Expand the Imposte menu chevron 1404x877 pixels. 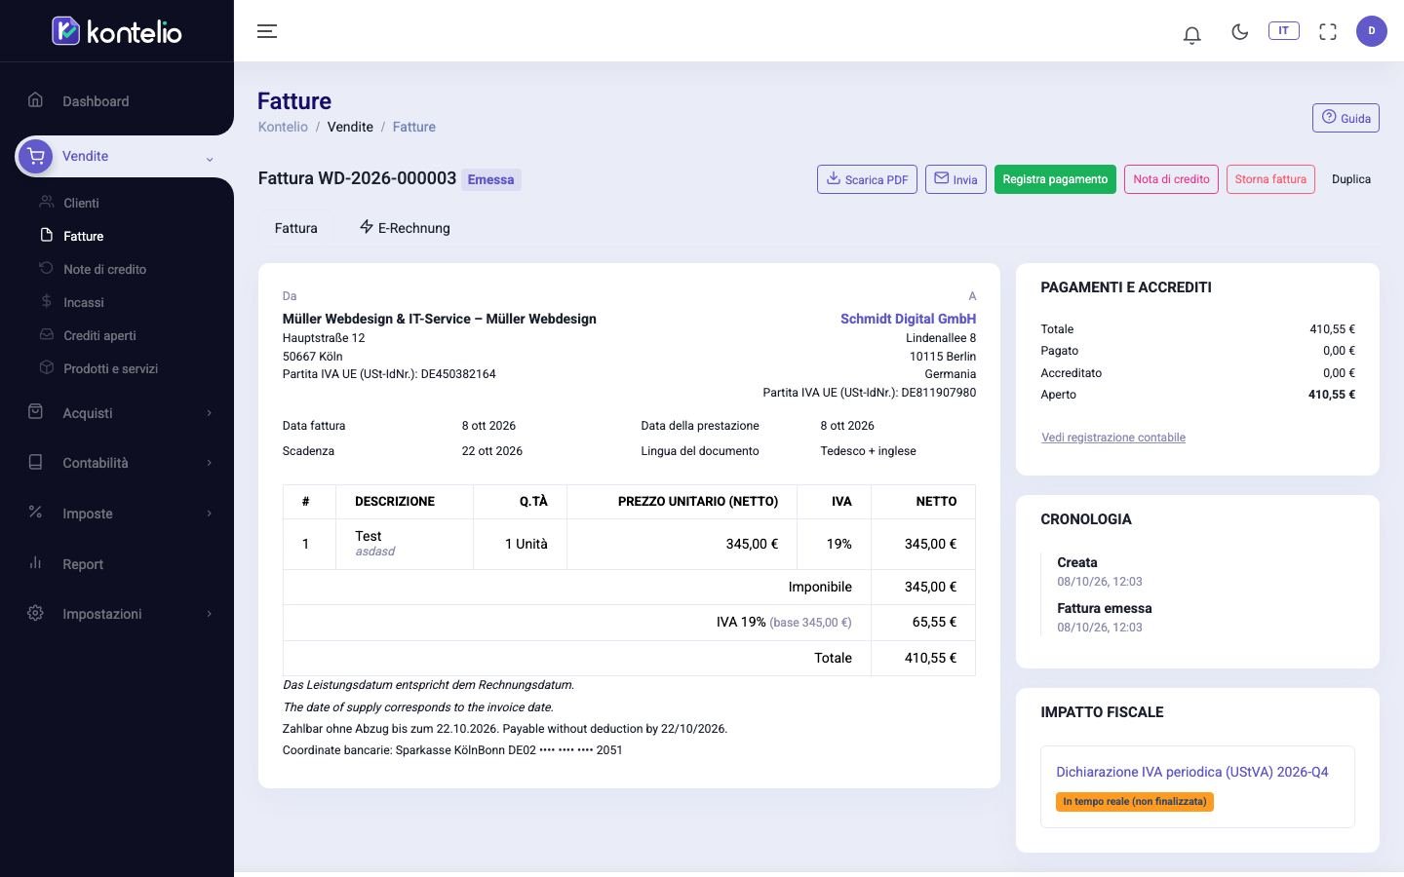pyautogui.click(x=209, y=514)
